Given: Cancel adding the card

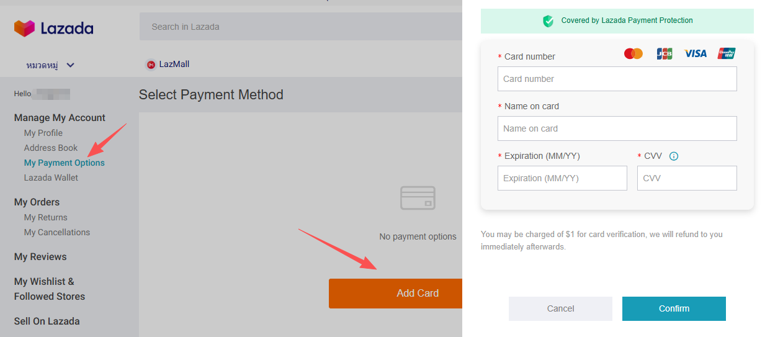Looking at the screenshot, I should pos(560,308).
